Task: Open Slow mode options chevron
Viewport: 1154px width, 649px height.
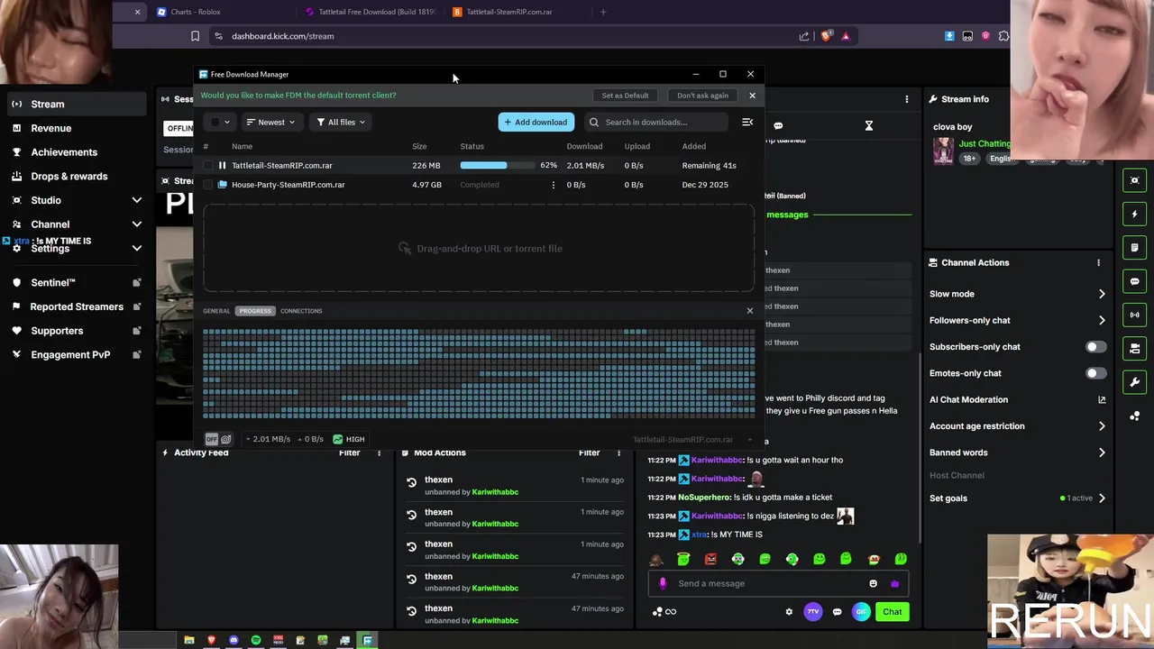Action: coord(1102,294)
